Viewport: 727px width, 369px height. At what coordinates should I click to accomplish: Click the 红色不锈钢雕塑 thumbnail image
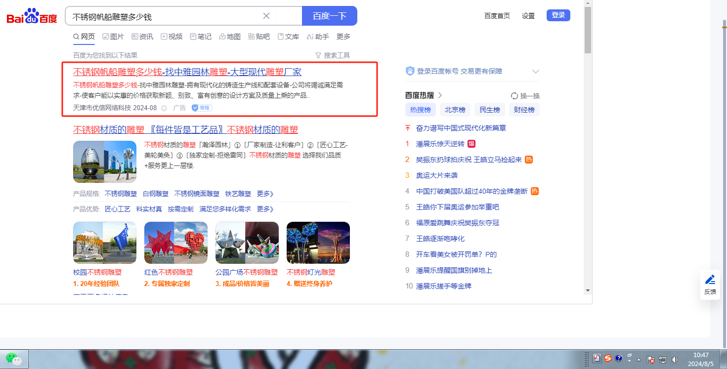tap(176, 243)
